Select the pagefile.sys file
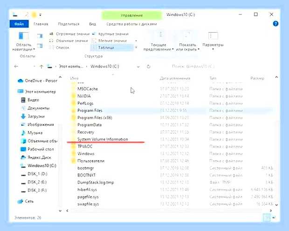289x231 pixels. (88, 197)
